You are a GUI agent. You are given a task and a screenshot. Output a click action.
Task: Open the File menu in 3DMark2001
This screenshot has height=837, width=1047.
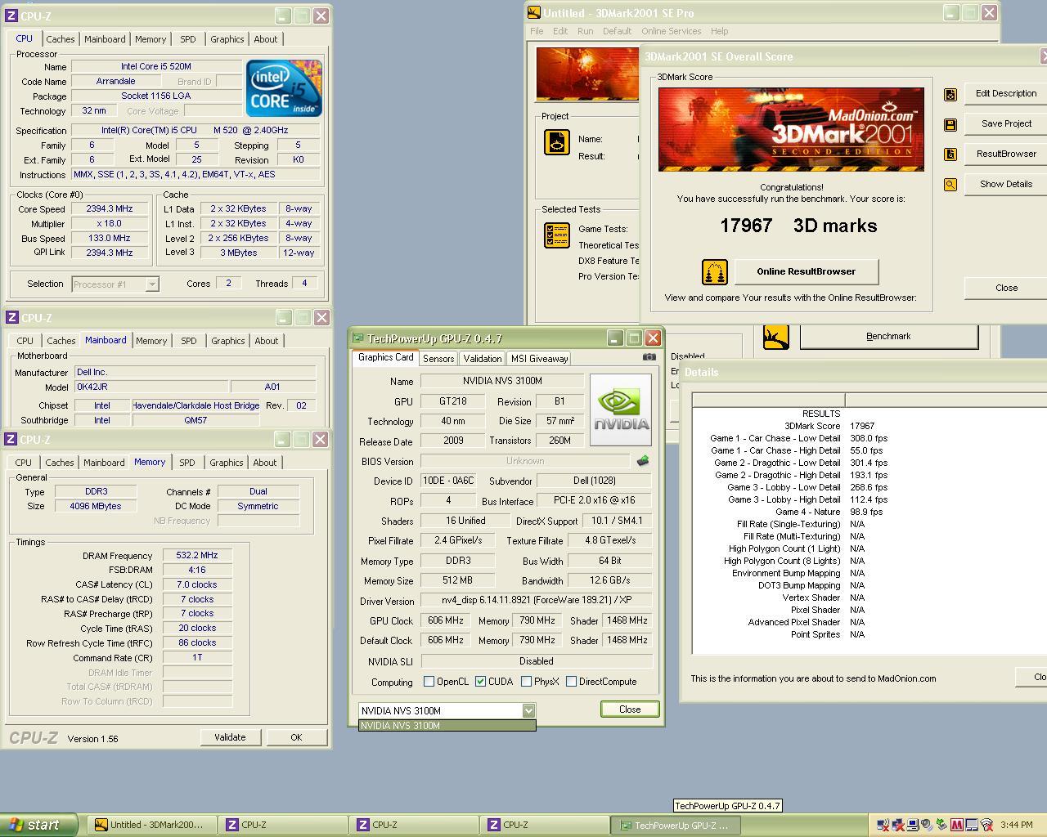[537, 31]
